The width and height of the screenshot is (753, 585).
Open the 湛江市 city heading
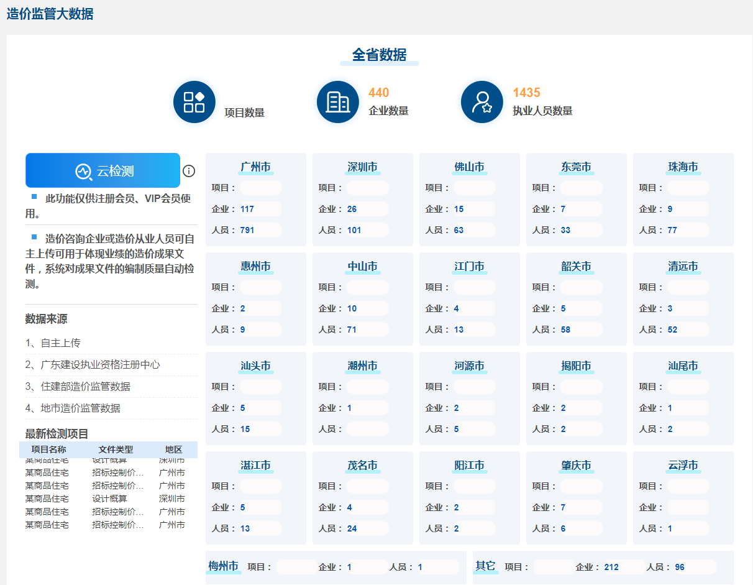(255, 466)
